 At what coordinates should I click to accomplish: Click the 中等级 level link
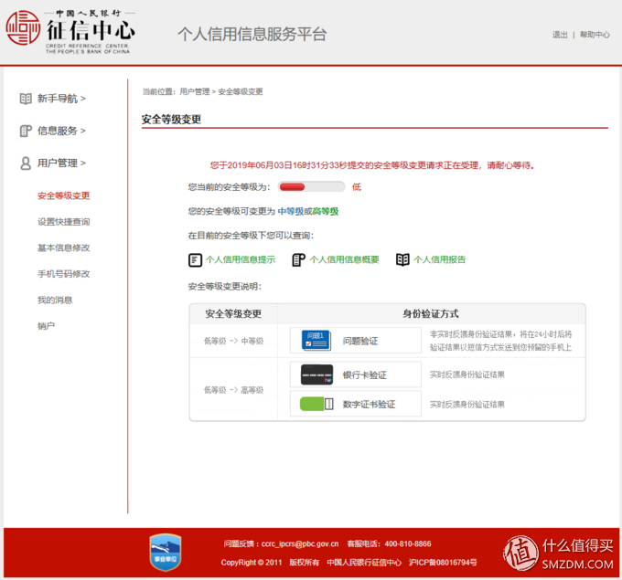click(291, 212)
